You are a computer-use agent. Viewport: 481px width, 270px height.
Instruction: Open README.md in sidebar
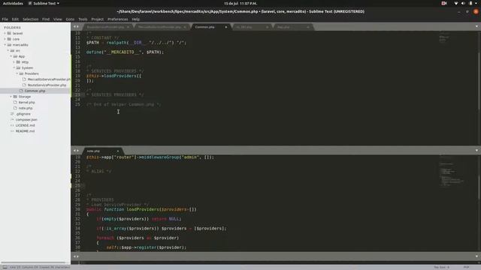click(25, 131)
